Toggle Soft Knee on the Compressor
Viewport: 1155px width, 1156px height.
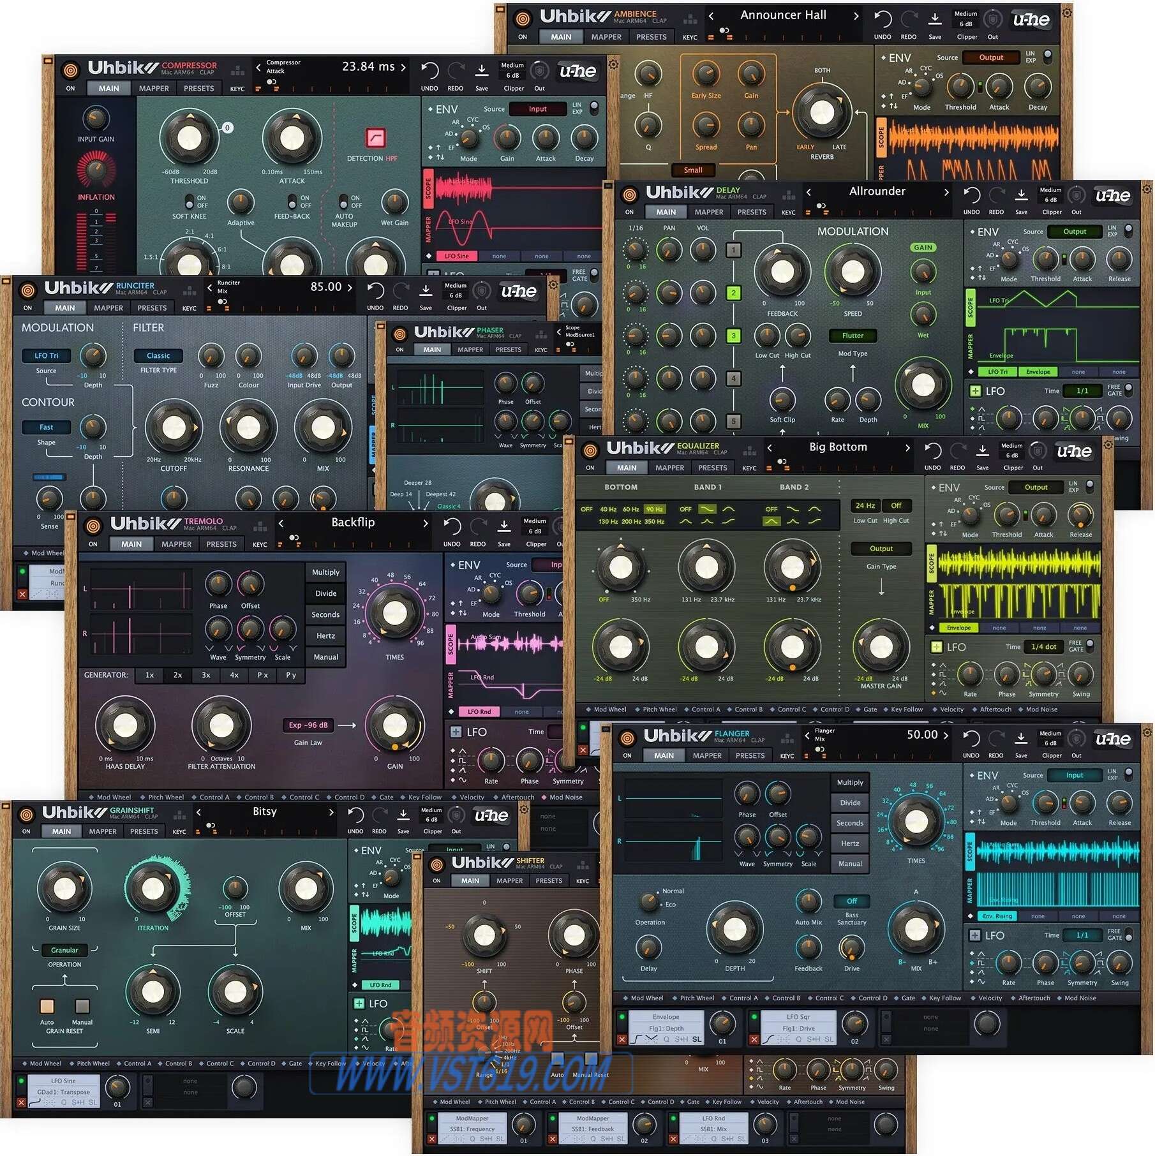[190, 202]
